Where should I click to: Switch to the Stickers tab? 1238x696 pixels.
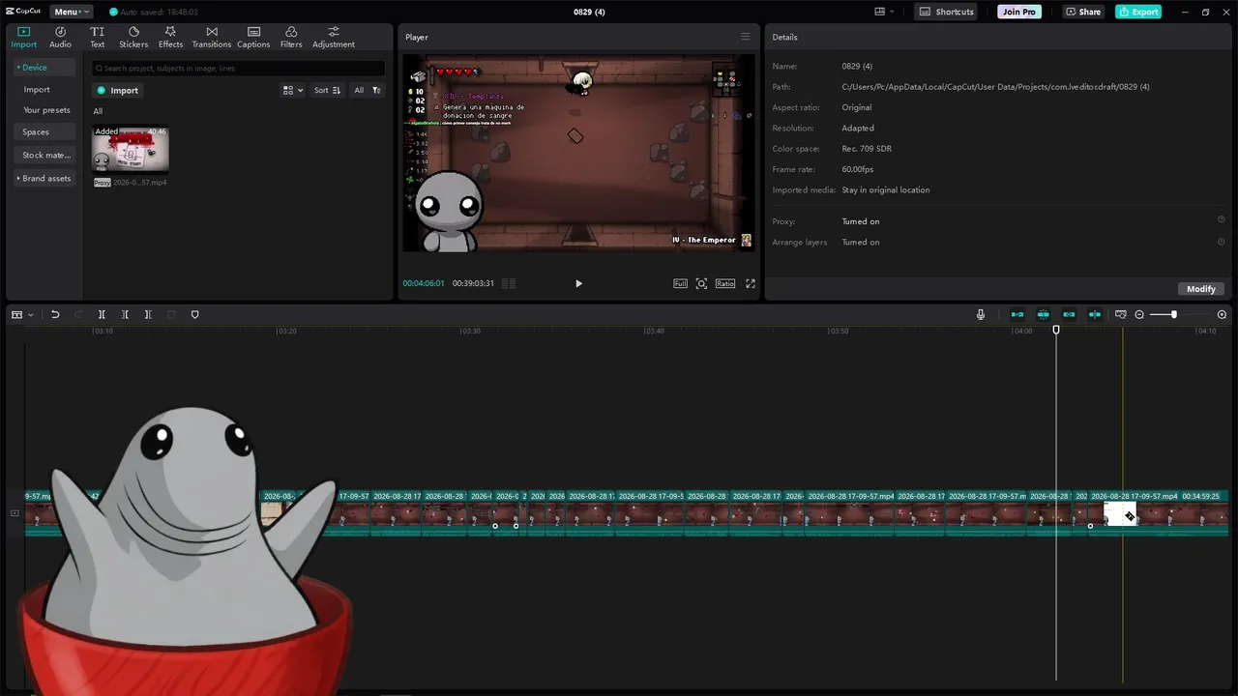pos(133,37)
